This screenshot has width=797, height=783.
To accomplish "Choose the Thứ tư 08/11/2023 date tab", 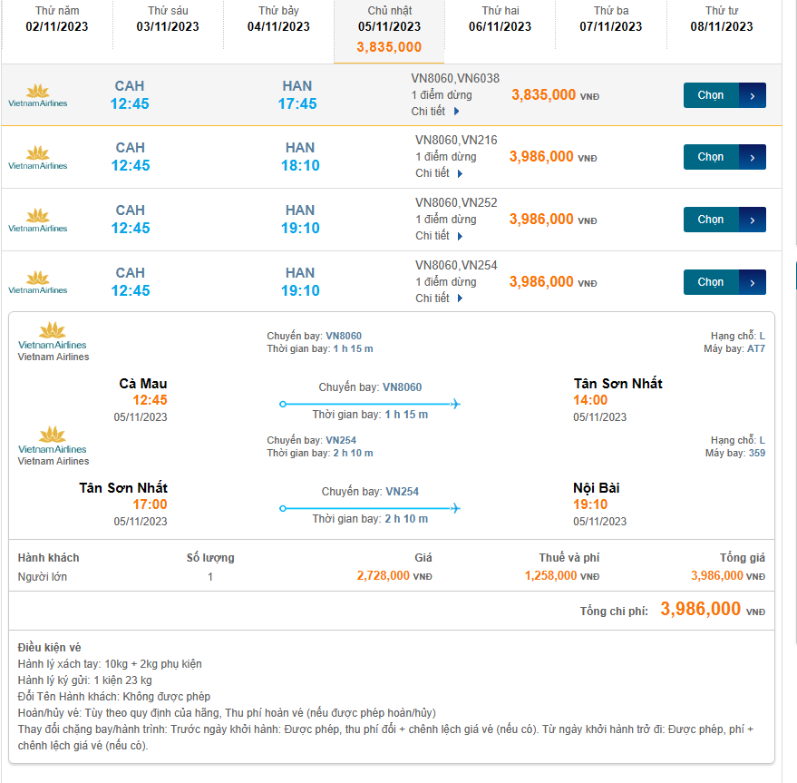I will pyautogui.click(x=722, y=19).
